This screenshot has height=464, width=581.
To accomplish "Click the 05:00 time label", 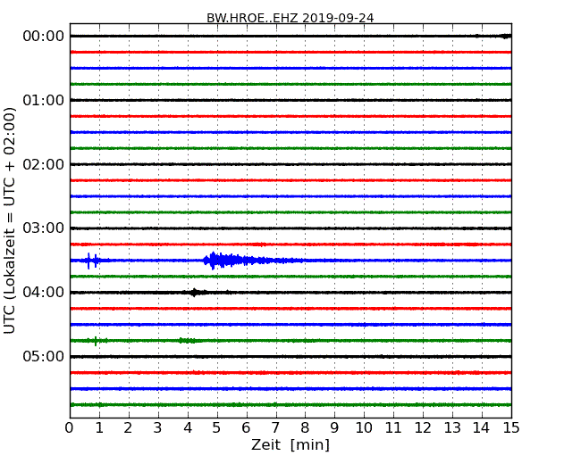I will (x=44, y=356).
